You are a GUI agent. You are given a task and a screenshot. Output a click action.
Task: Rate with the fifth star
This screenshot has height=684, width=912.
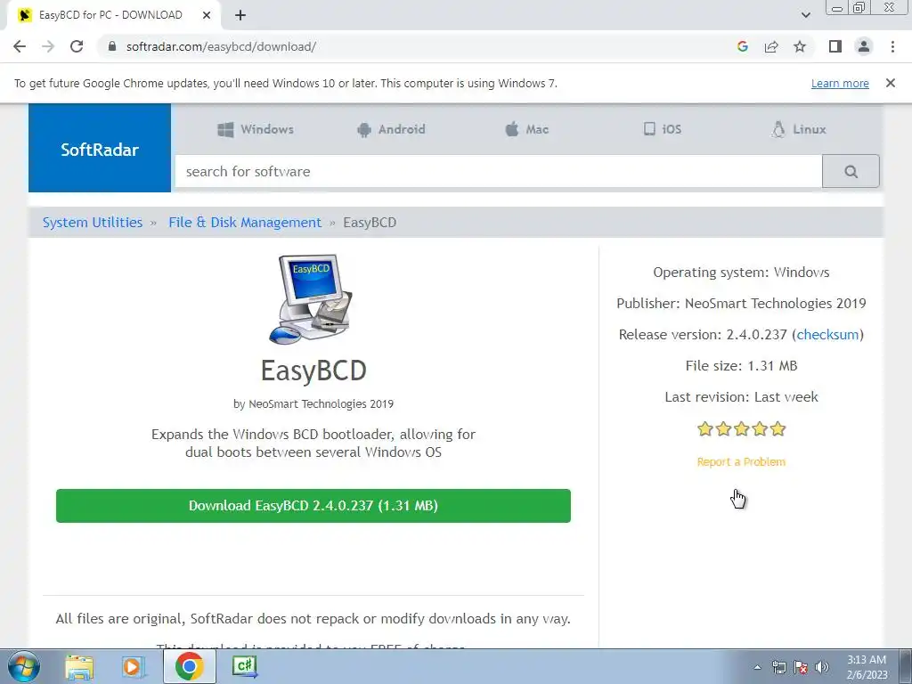pyautogui.click(x=778, y=429)
